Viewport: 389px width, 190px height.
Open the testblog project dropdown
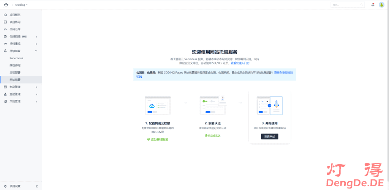(x=21, y=5)
